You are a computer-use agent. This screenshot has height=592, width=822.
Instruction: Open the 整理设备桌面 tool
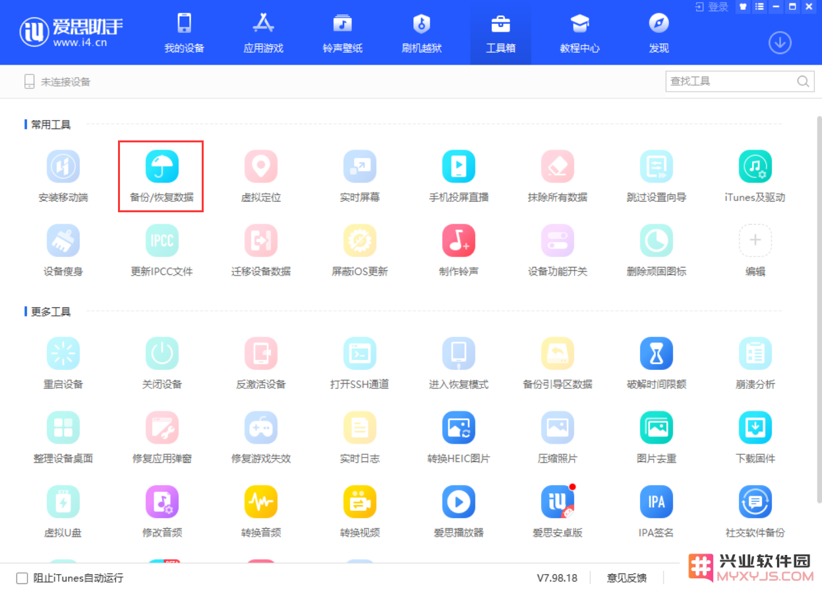63,437
